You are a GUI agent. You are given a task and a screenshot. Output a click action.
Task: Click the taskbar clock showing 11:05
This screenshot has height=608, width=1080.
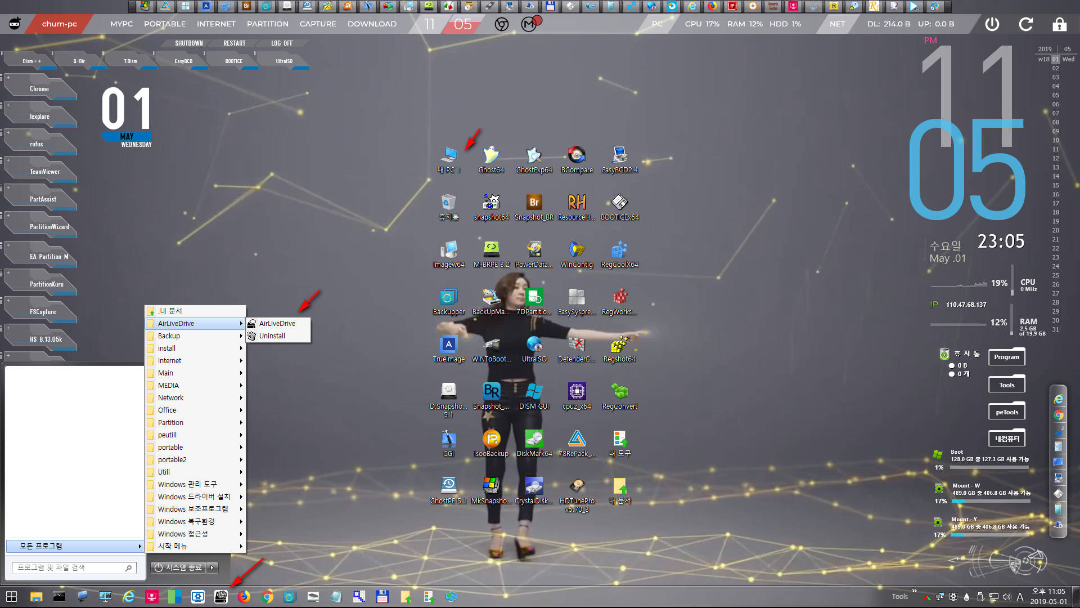(x=1048, y=596)
